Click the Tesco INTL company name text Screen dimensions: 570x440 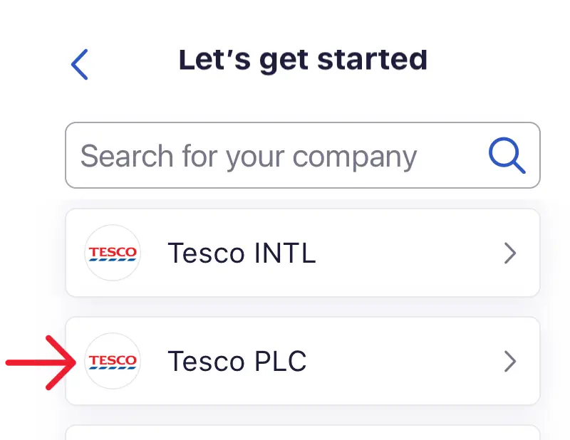click(242, 253)
